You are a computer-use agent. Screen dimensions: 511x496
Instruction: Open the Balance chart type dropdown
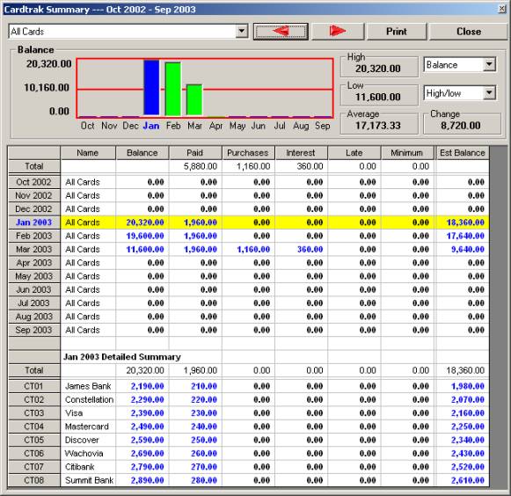tap(489, 64)
